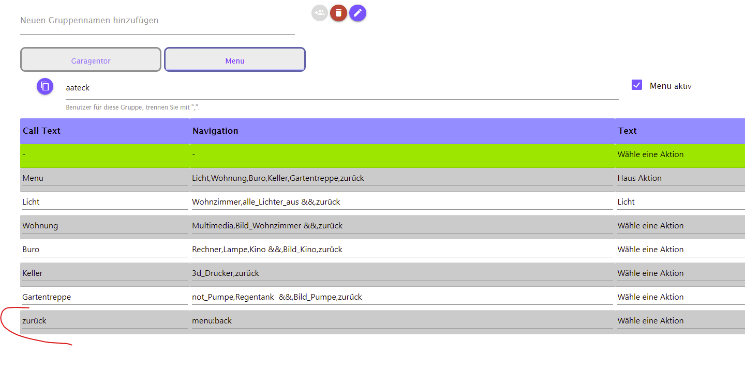Select the zurück call text cell
The height and width of the screenshot is (372, 745).
[x=105, y=321]
